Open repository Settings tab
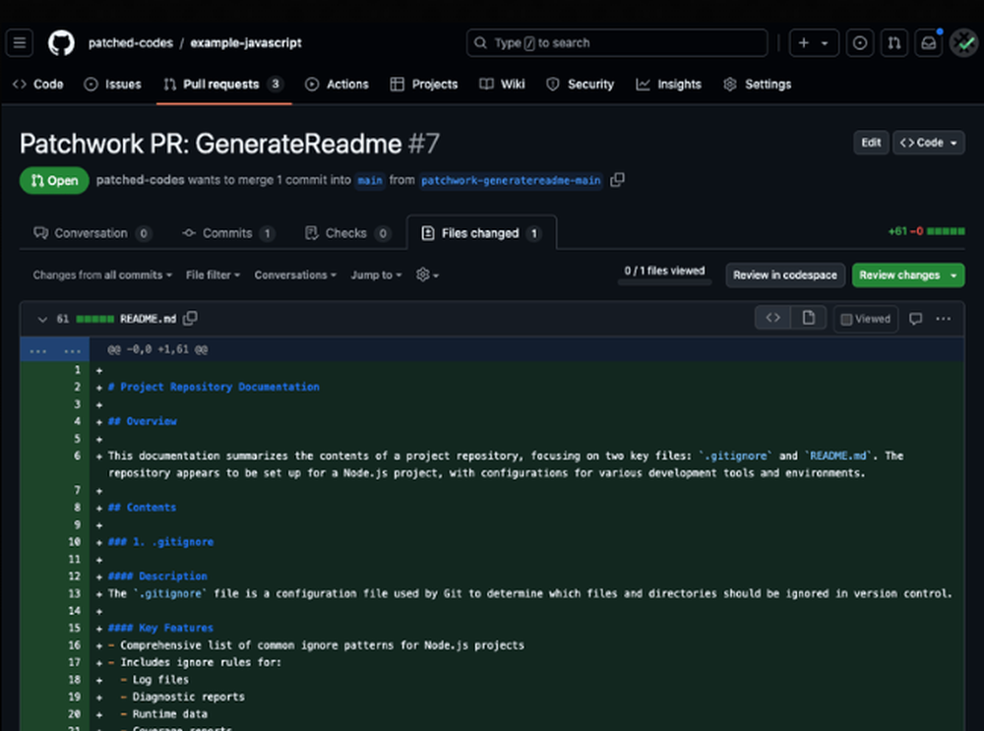This screenshot has width=984, height=731. 757,84
